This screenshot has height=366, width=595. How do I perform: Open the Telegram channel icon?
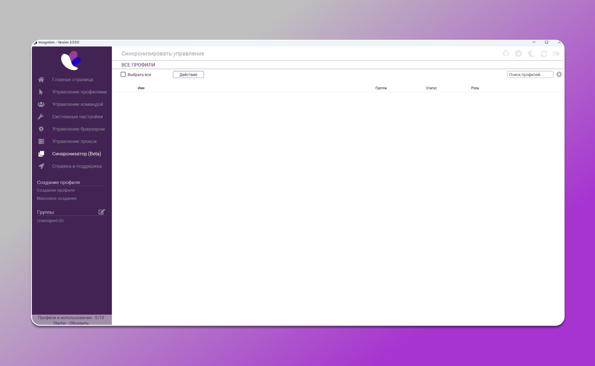[x=518, y=53]
